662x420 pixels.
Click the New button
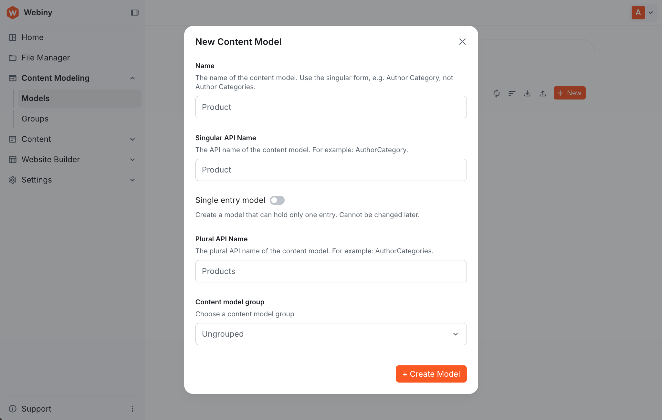(x=569, y=93)
